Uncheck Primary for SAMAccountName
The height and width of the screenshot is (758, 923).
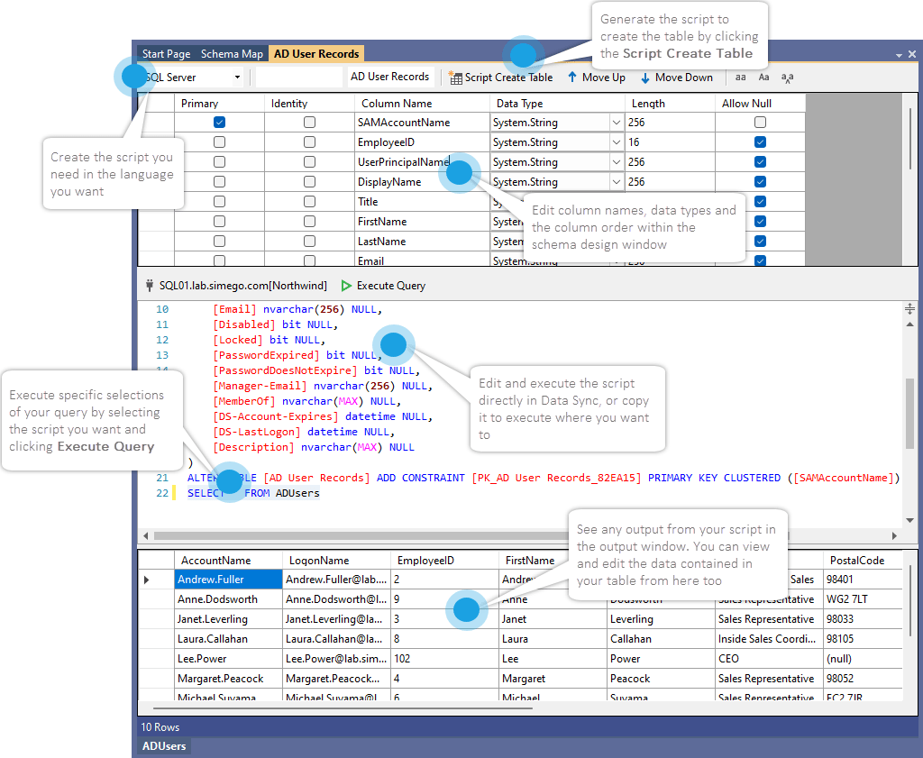(x=220, y=123)
